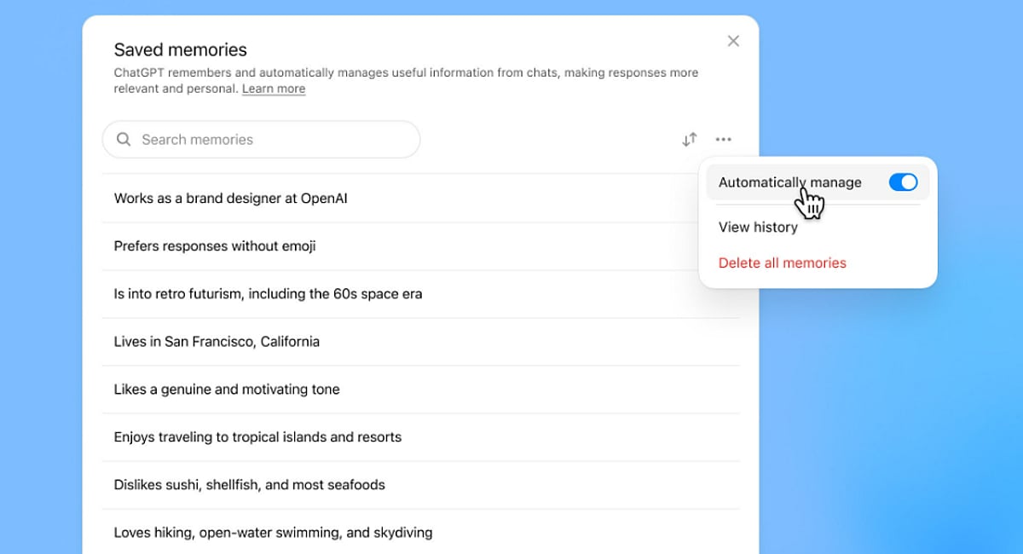
Task: Click the Learn more link
Action: point(274,89)
